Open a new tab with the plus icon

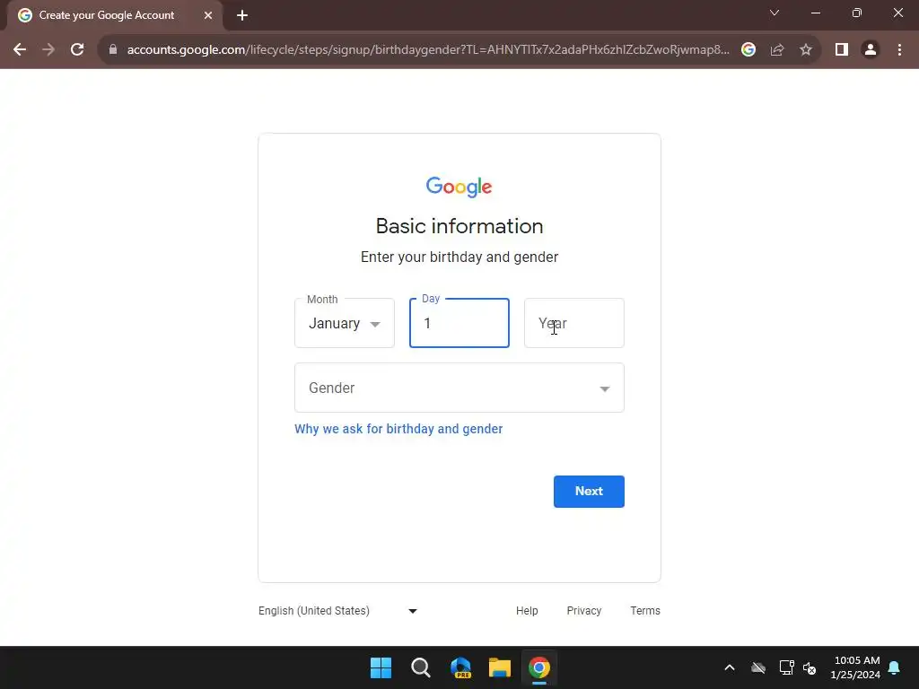click(242, 15)
